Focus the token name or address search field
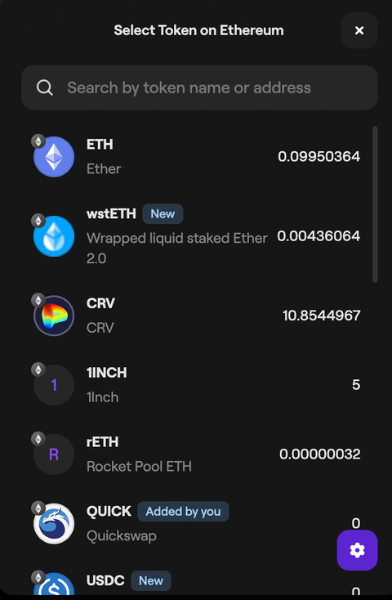 coord(199,87)
